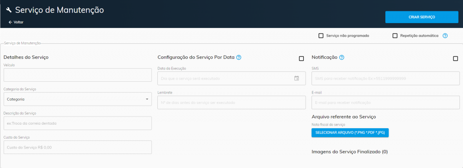
Task: Click the SMS notification number field
Action: pyautogui.click(x=386, y=79)
